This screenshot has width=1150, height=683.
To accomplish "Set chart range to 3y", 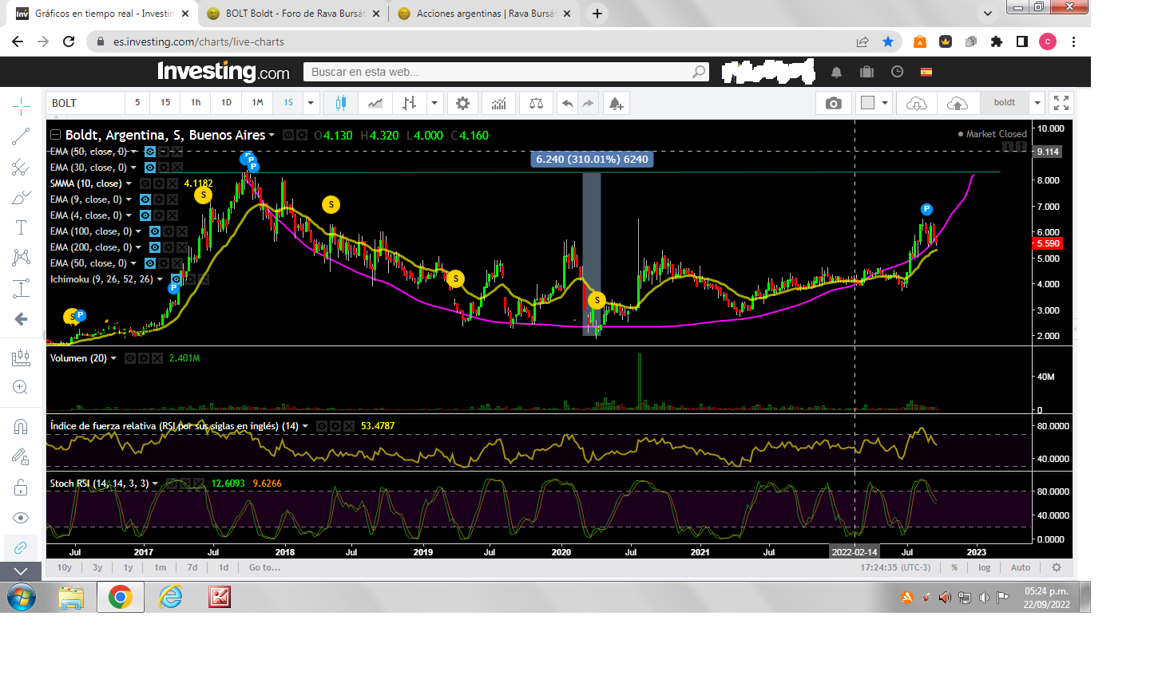I will coord(97,567).
